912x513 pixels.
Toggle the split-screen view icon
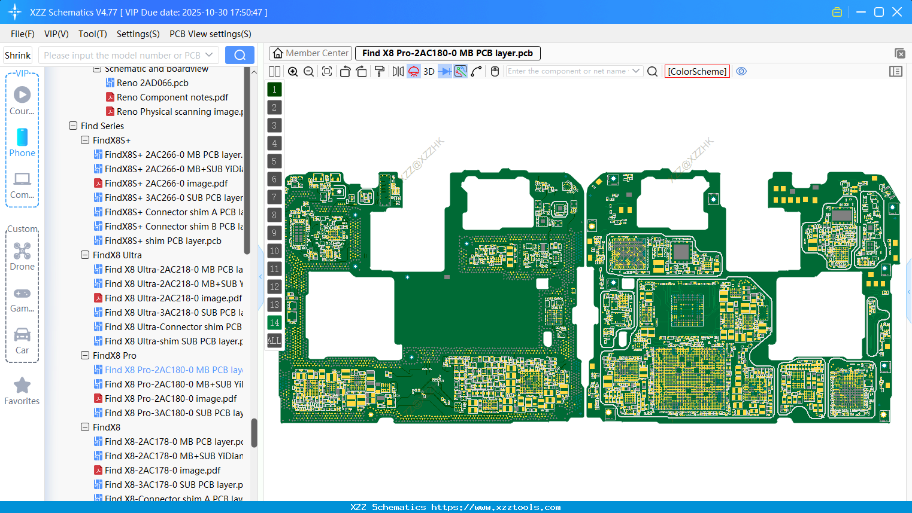coord(274,71)
